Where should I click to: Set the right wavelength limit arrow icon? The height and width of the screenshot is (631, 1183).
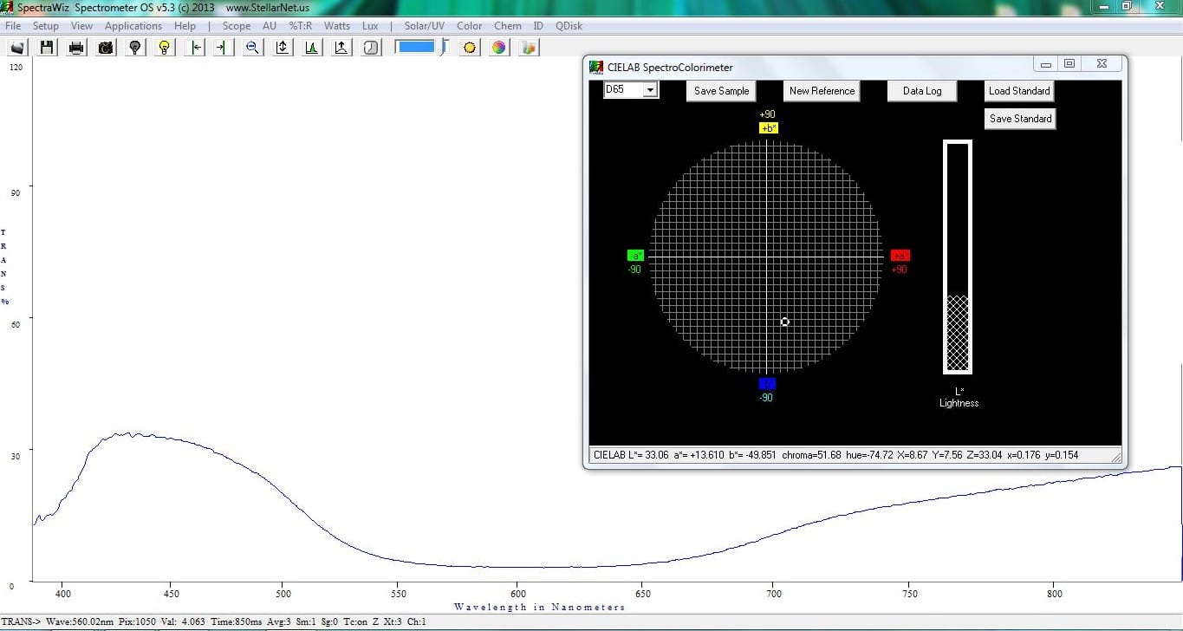point(223,48)
